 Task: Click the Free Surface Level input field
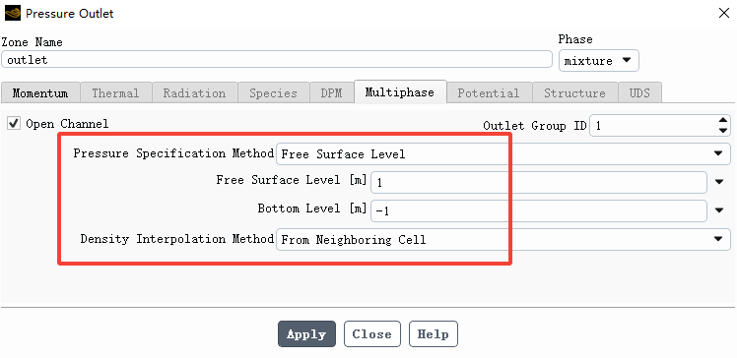539,183
